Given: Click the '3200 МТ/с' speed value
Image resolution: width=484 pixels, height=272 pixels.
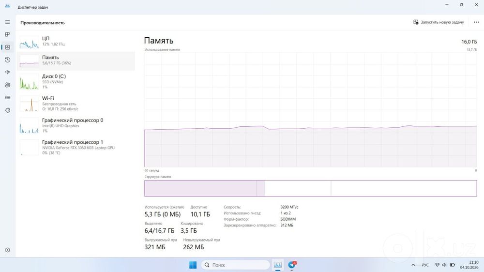Looking at the screenshot, I should (289, 207).
